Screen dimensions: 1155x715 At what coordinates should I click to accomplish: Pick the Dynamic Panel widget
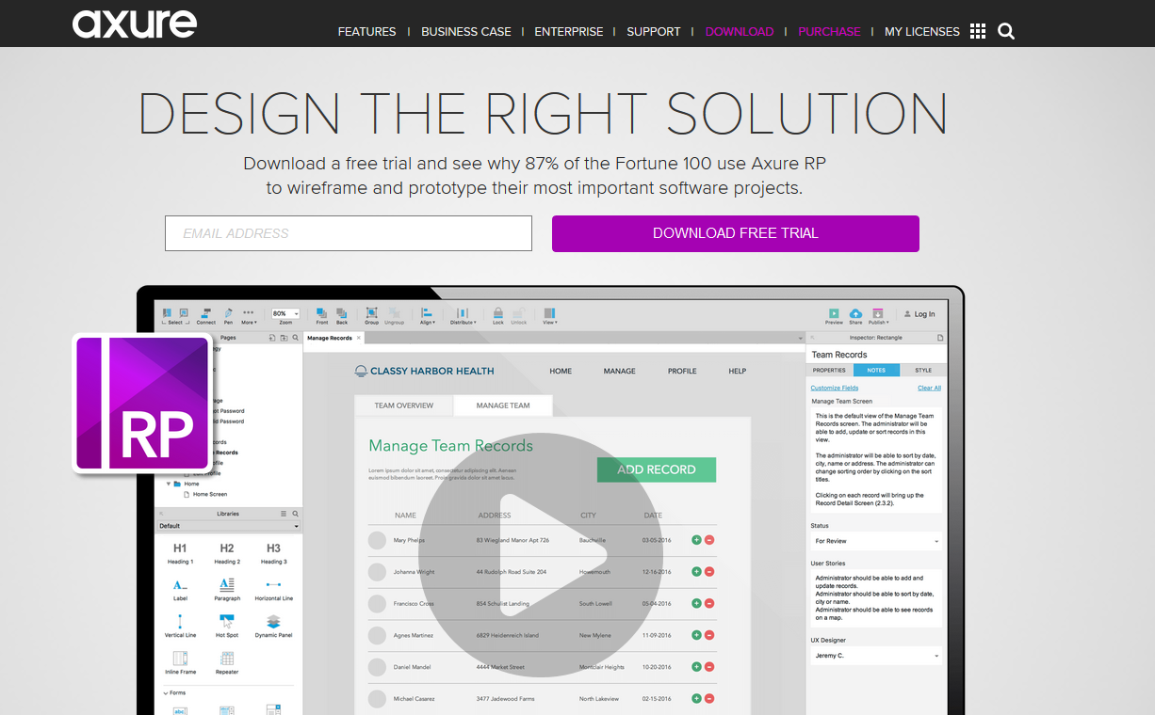273,627
